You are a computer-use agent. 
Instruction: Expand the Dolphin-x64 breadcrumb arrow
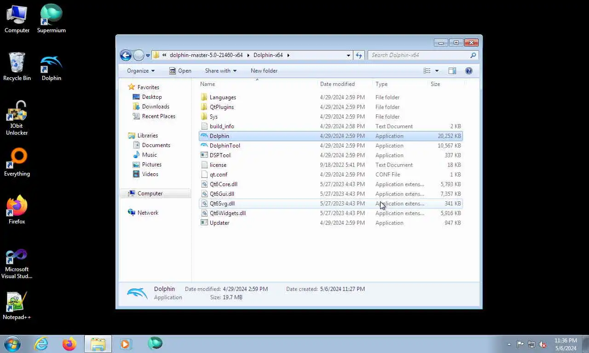289,55
